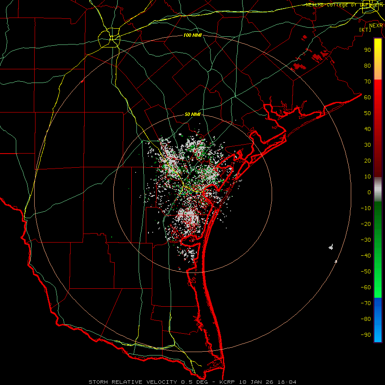Pick the blue segment of the color bar
This screenshot has height=385, width=385.
[378, 320]
